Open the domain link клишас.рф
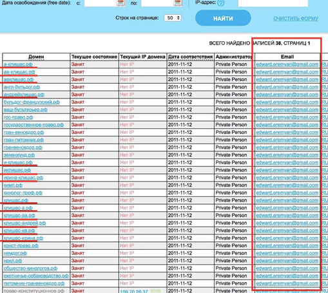The height and width of the screenshot is (293, 328). click(x=16, y=200)
